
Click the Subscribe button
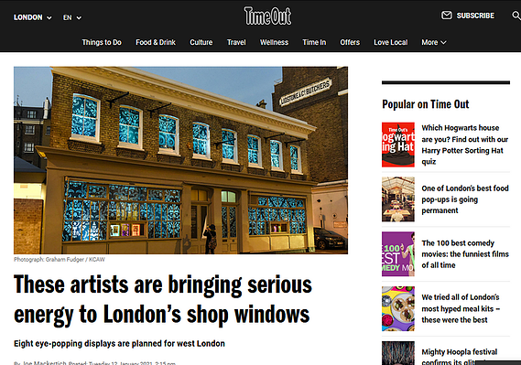point(475,16)
